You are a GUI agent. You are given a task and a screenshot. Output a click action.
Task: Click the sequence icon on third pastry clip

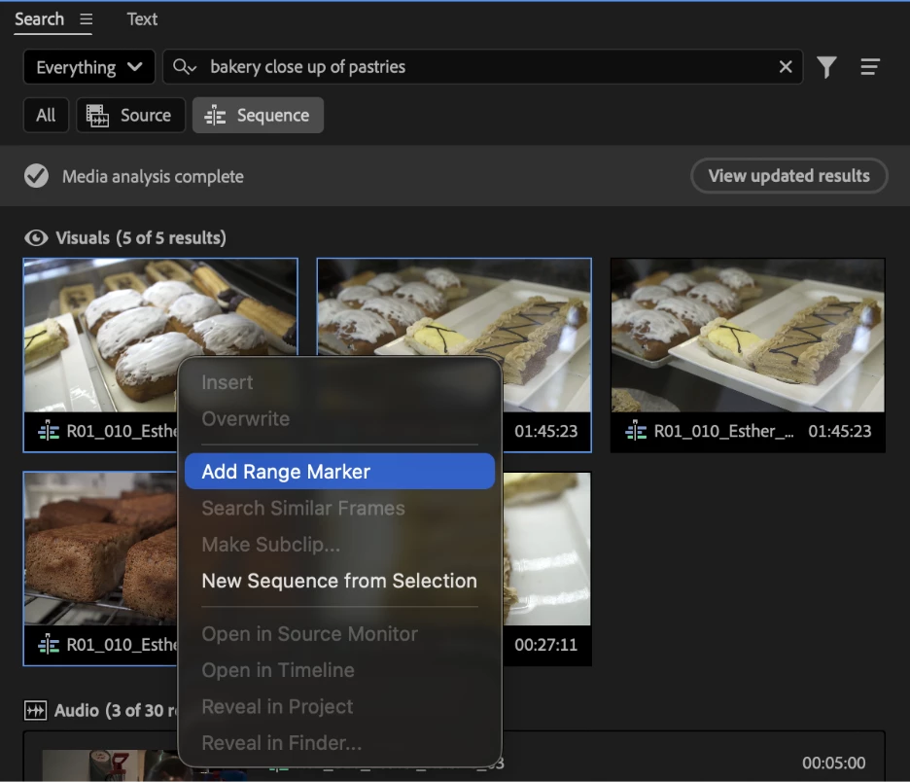[636, 431]
